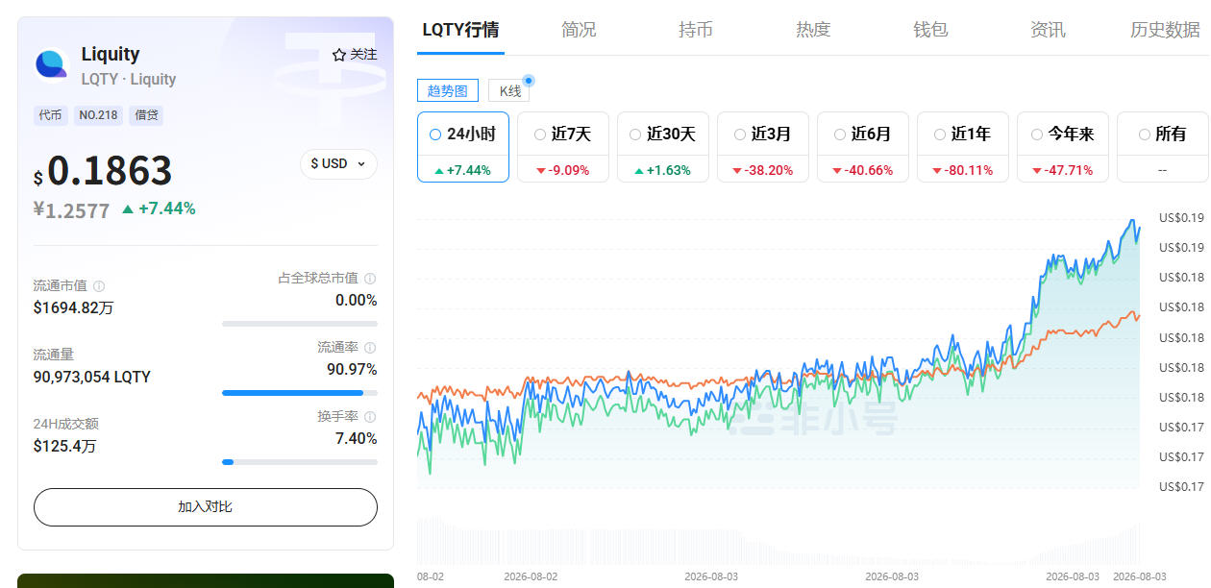Viewport: 1211px width, 588px height.
Task: Click info icon next to 占全球总市值
Action: point(370,279)
